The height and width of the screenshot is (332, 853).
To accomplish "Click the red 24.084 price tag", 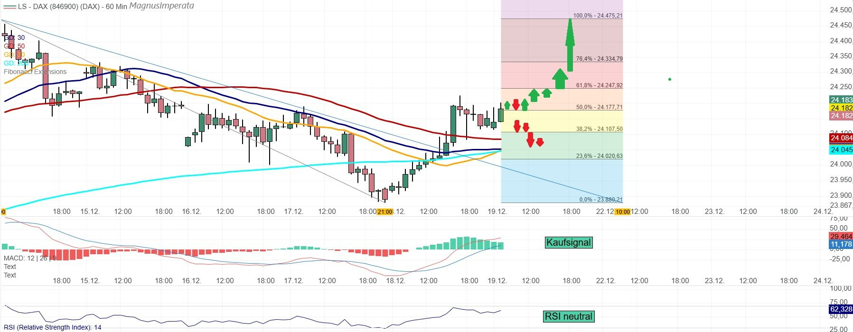I will pyautogui.click(x=841, y=138).
